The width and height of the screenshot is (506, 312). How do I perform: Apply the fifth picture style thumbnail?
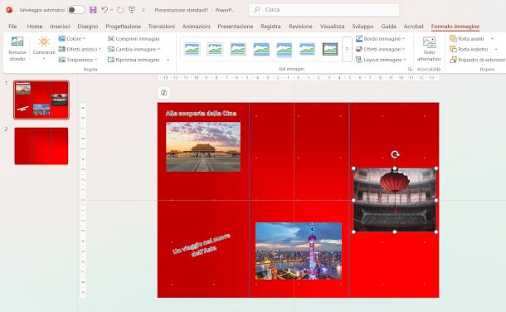(284, 49)
